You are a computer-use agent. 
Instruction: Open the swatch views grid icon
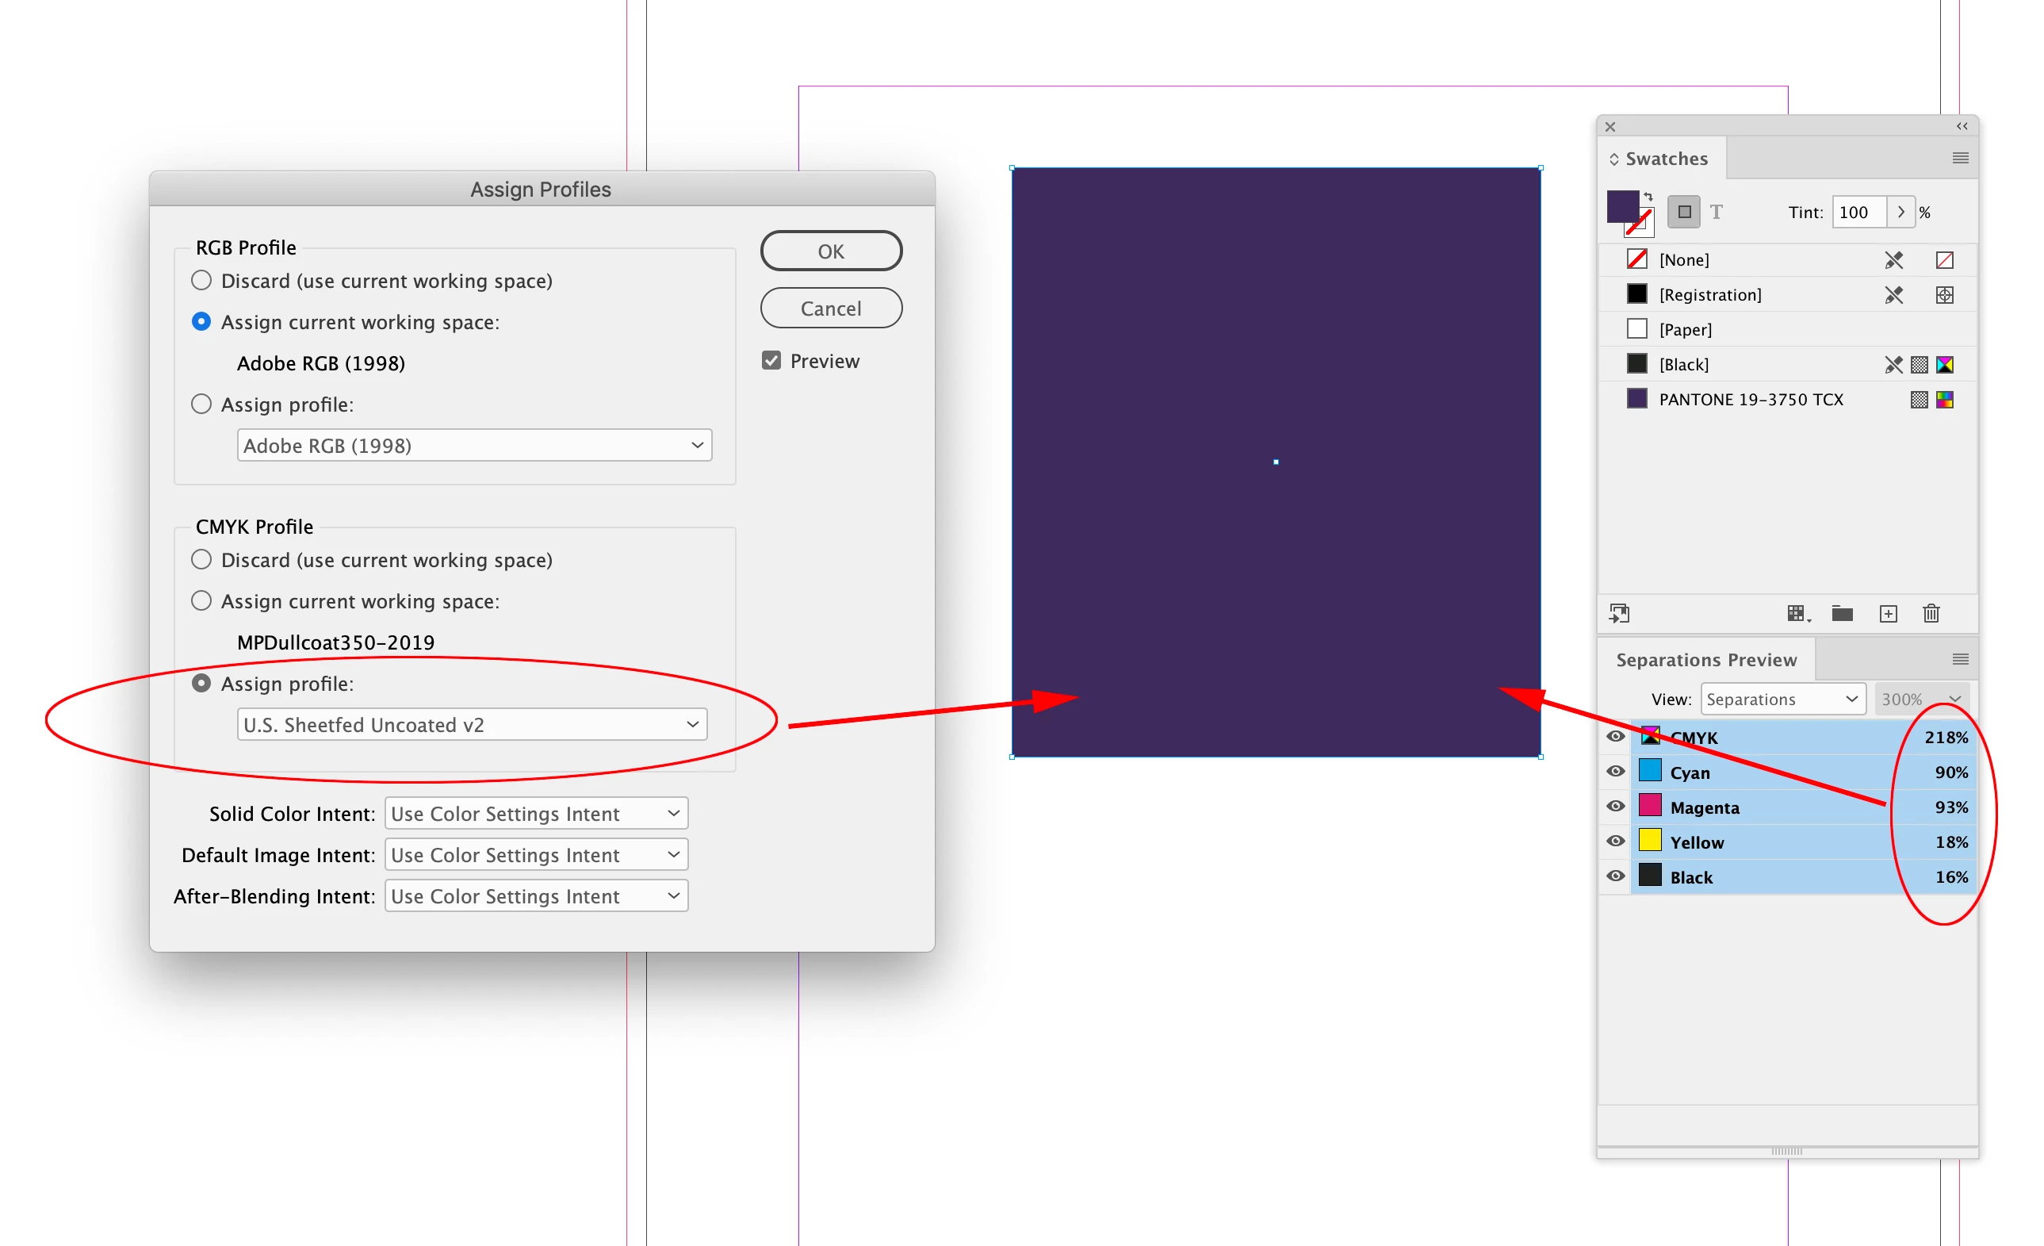[x=1797, y=614]
